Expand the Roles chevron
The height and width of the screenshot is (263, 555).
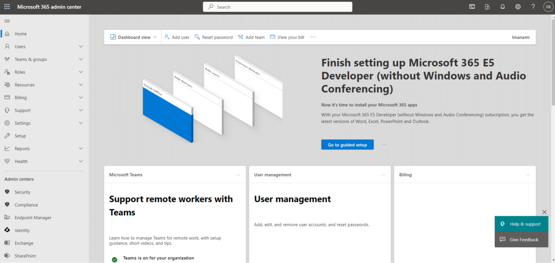[x=81, y=72]
